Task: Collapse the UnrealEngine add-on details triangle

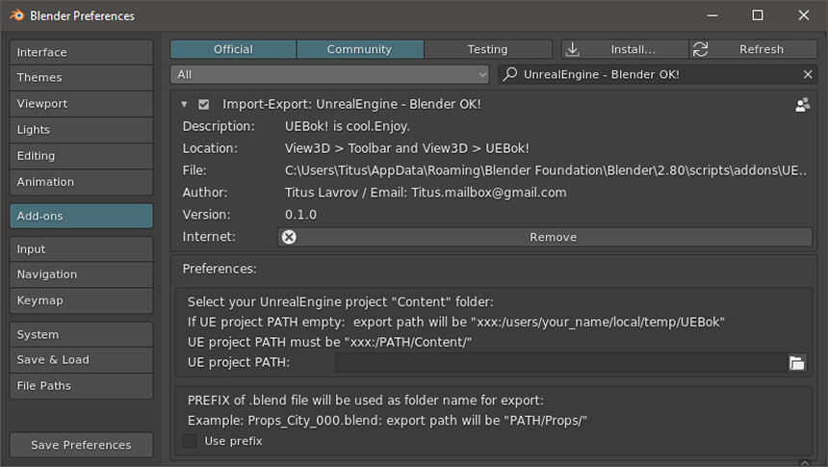Action: tap(184, 105)
